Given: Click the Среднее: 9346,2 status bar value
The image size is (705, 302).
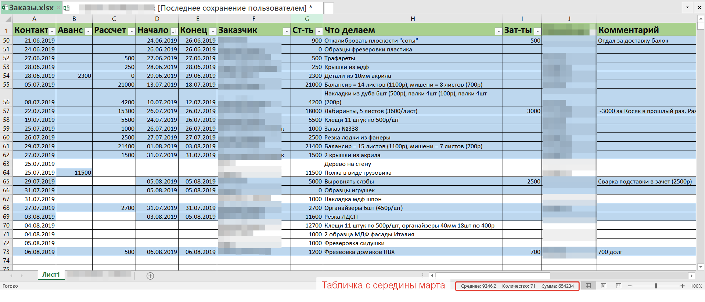Looking at the screenshot, I should click(x=478, y=286).
